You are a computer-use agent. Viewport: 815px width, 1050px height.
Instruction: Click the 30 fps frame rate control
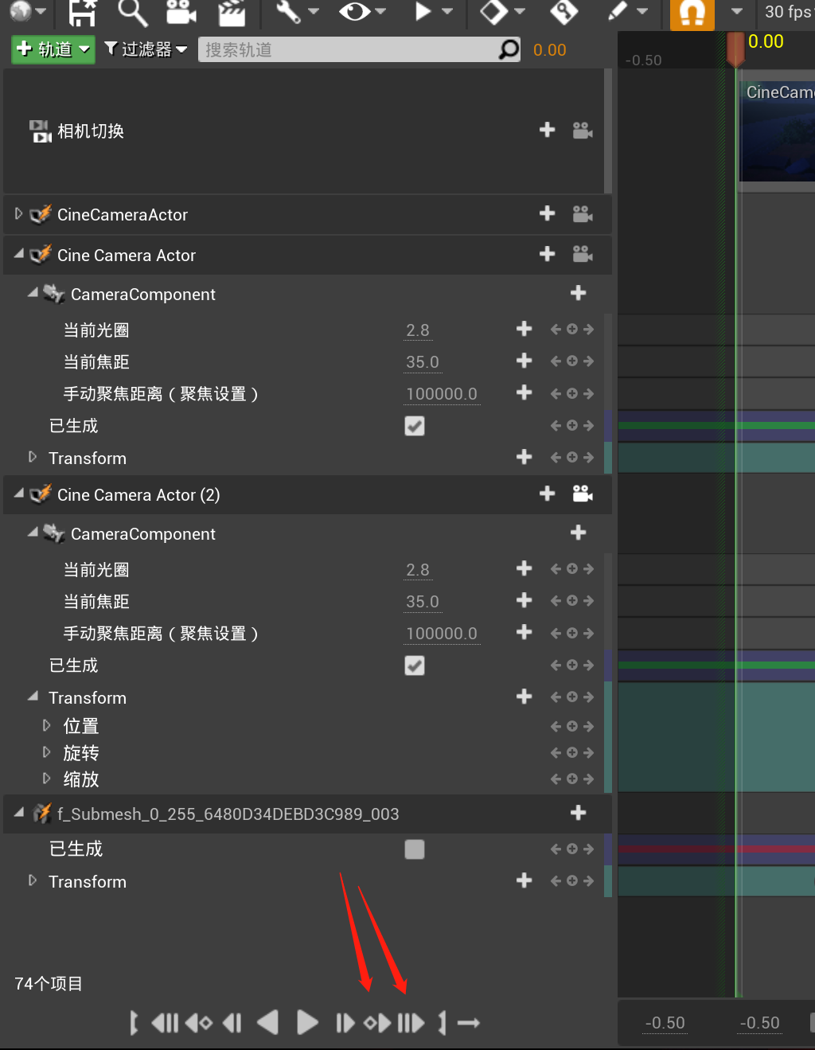(x=788, y=12)
